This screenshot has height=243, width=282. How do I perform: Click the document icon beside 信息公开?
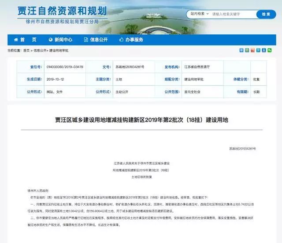[x=86, y=40]
